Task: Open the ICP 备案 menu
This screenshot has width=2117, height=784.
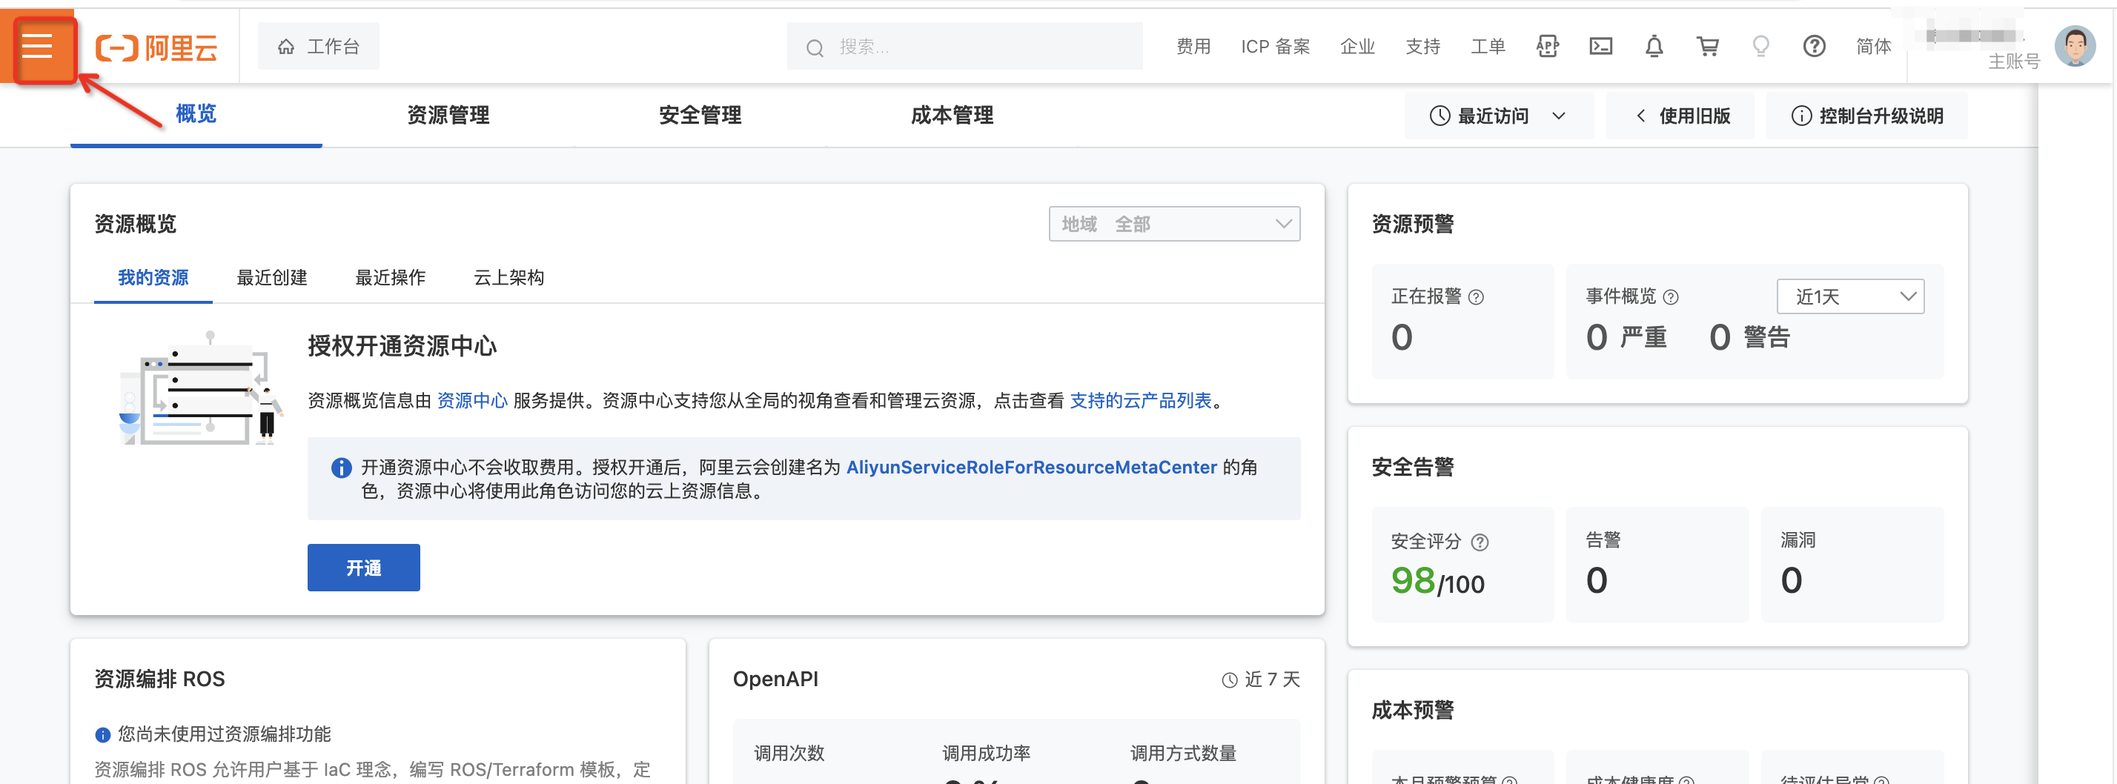Action: coord(1276,47)
